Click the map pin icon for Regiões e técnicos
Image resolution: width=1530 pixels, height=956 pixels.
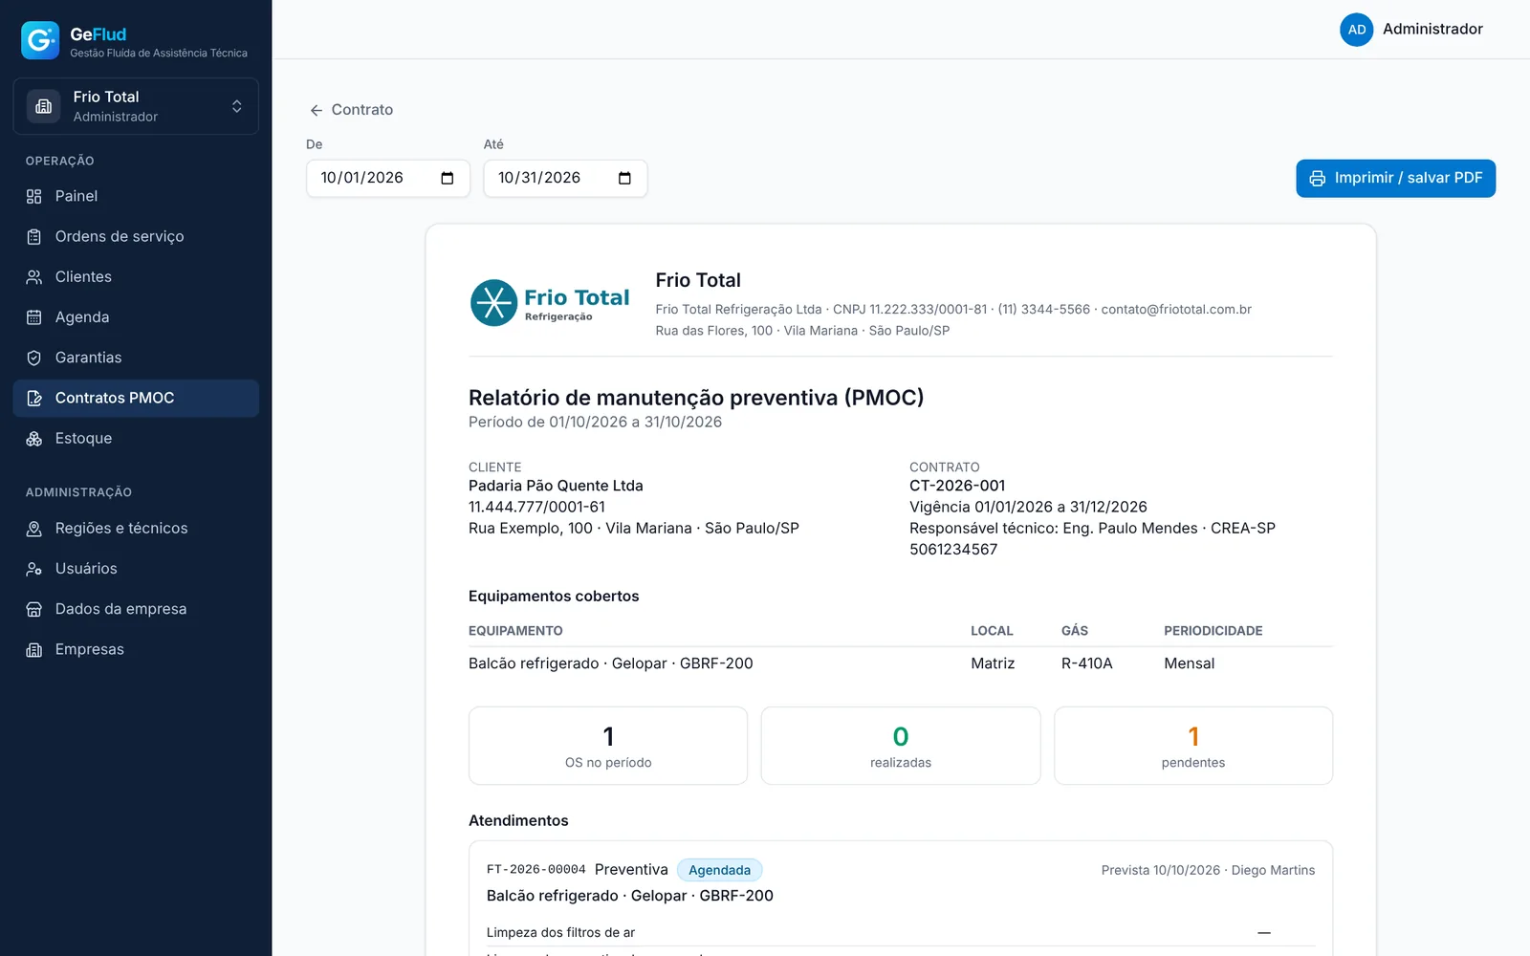[34, 529]
